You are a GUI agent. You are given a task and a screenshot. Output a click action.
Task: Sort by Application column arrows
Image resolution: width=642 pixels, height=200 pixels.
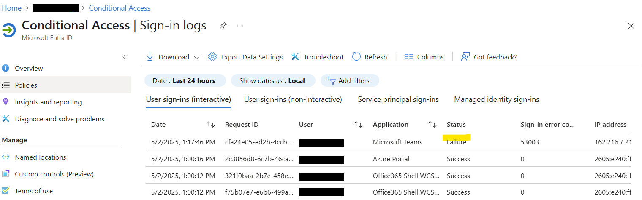coord(432,125)
